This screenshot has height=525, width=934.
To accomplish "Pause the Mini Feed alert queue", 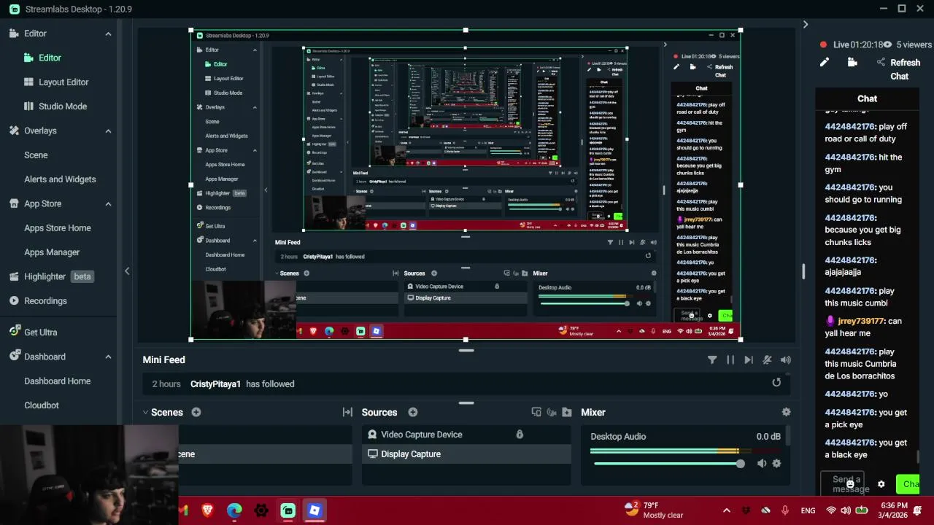I will [730, 359].
